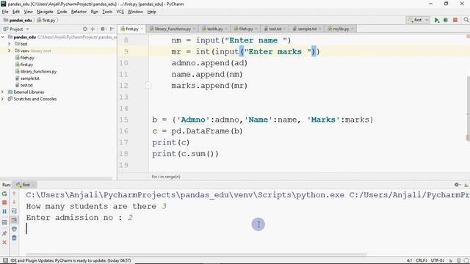Pause output in the Run panel
The width and height of the screenshot is (470, 264).
tap(4, 212)
